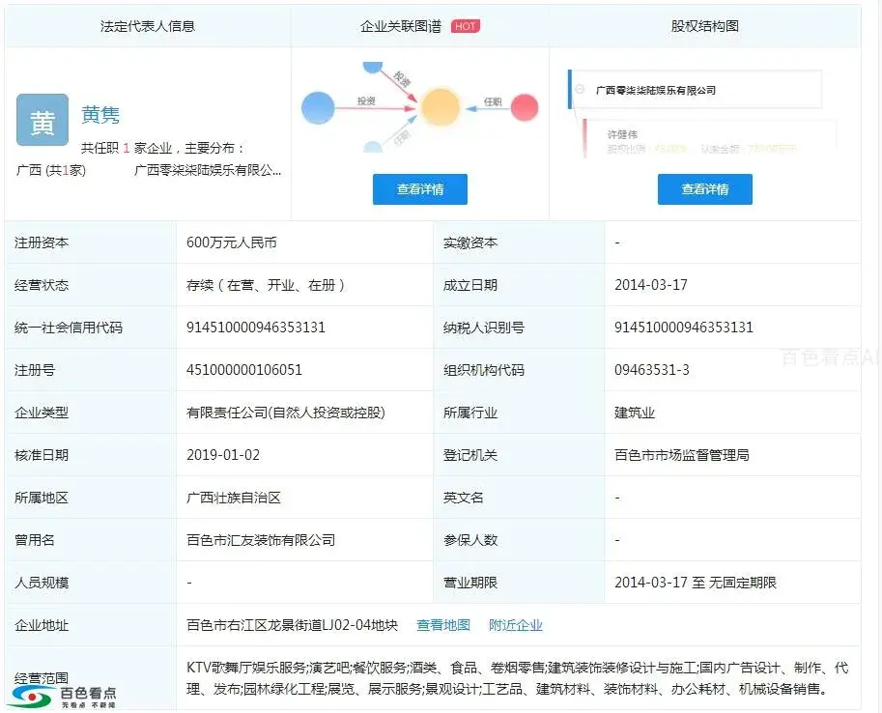The image size is (882, 713).
Task: Collapse 广西零柒柒陆娱乐有限公司 equity tree node
Action: [x=580, y=90]
